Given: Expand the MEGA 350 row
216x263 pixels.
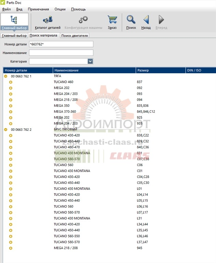Looking at the screenshot, I should [x=11, y=106].
